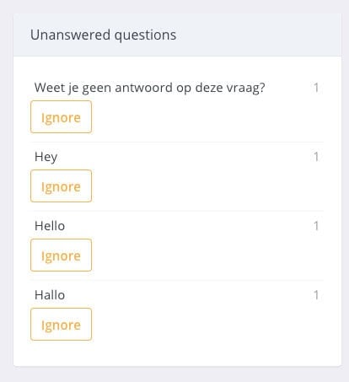Ignore the 'Hallo' unanswered question
This screenshot has width=349, height=382.
pos(61,325)
